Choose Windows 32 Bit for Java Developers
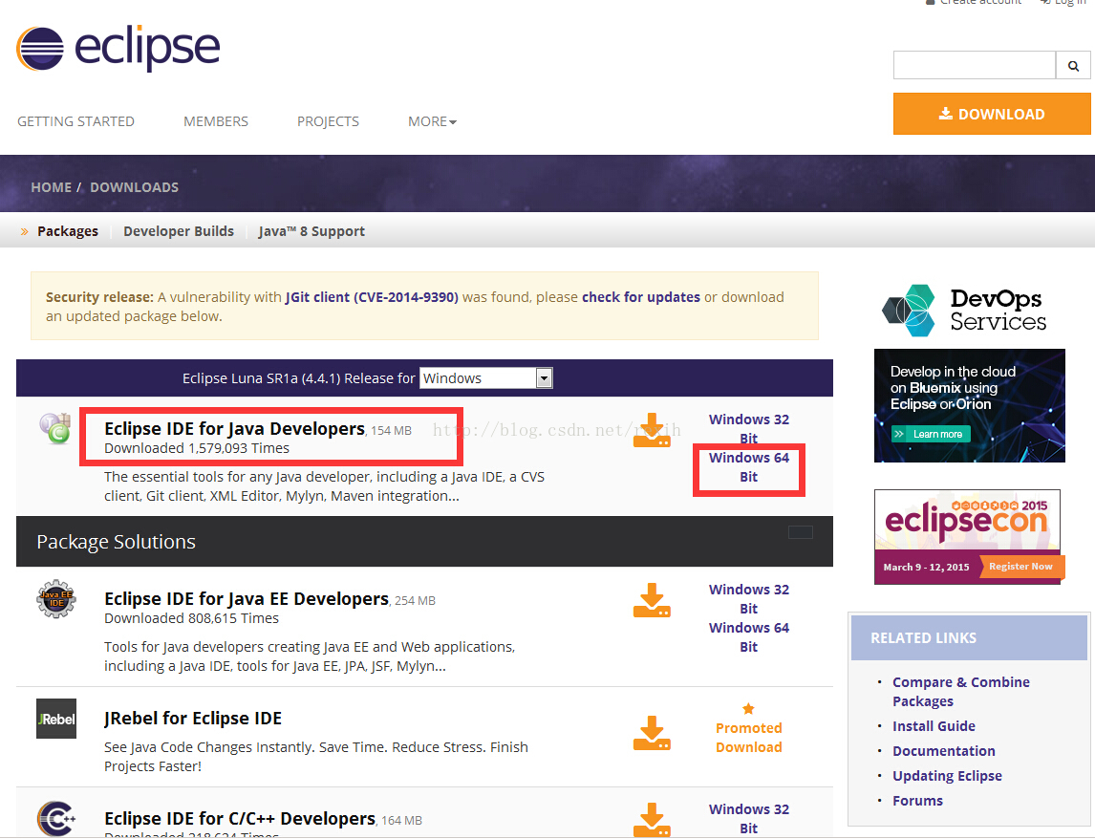This screenshot has height=839, width=1095. coord(748,429)
